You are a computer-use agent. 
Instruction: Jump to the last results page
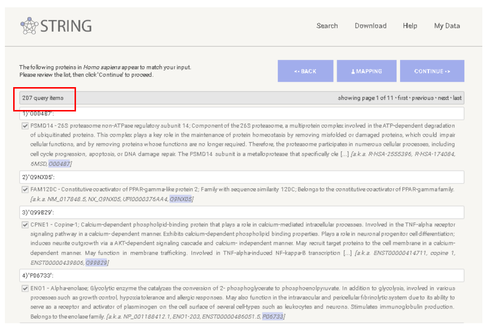458,97
